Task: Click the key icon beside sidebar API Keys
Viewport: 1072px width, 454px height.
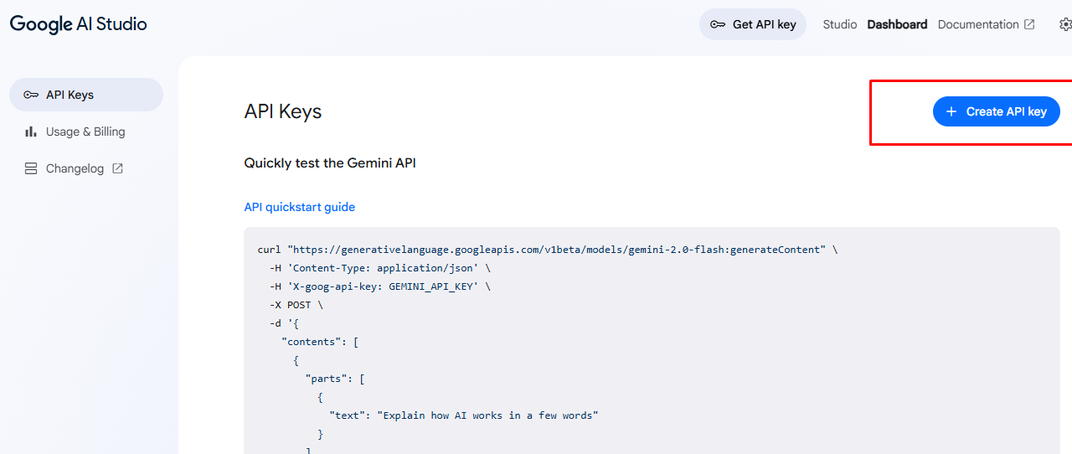Action: click(31, 95)
